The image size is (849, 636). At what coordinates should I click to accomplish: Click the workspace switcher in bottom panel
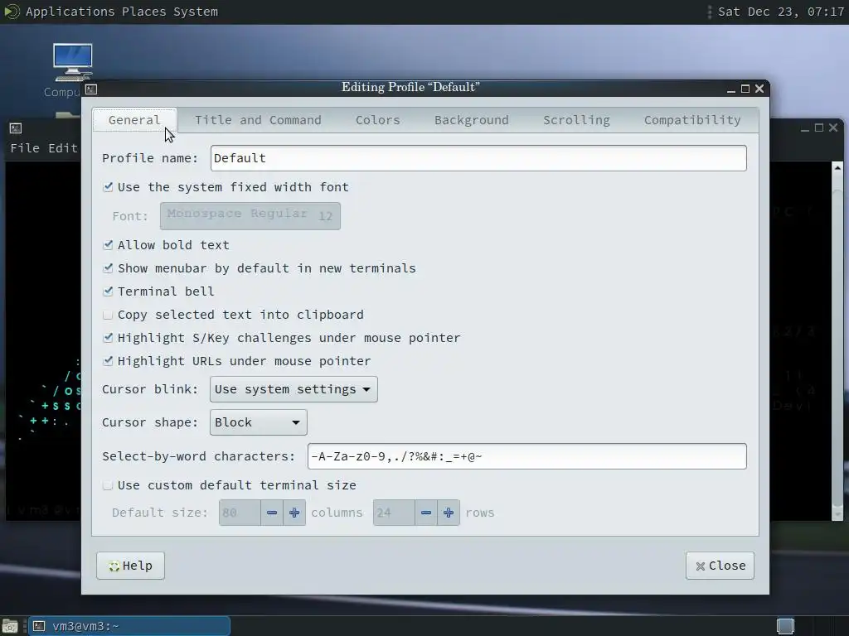[785, 626]
